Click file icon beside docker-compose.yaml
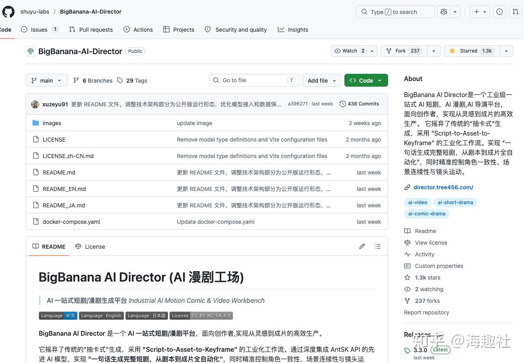The height and width of the screenshot is (363, 524). click(36, 221)
